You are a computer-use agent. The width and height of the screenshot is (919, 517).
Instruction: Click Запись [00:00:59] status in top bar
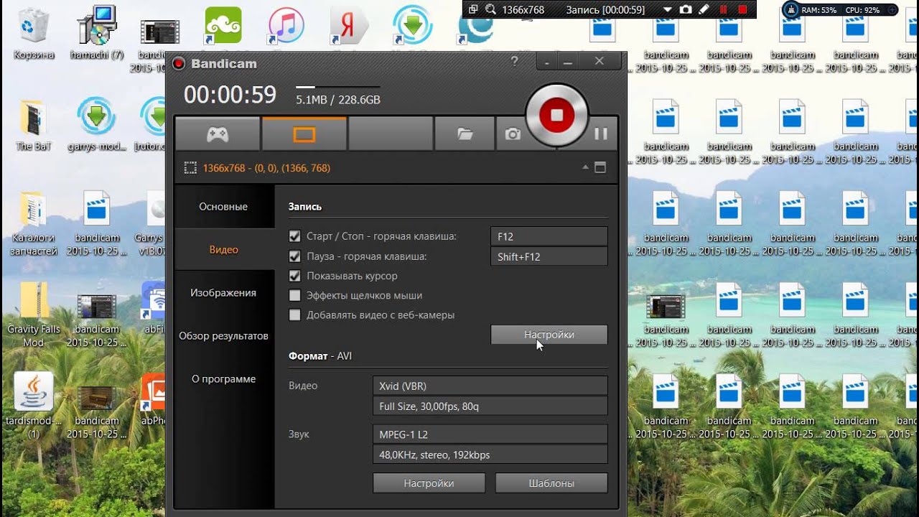605,10
